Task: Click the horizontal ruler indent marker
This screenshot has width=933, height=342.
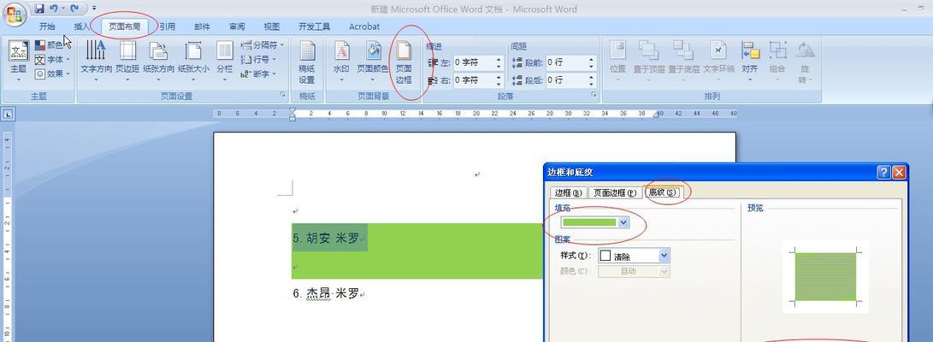Action: tap(292, 114)
